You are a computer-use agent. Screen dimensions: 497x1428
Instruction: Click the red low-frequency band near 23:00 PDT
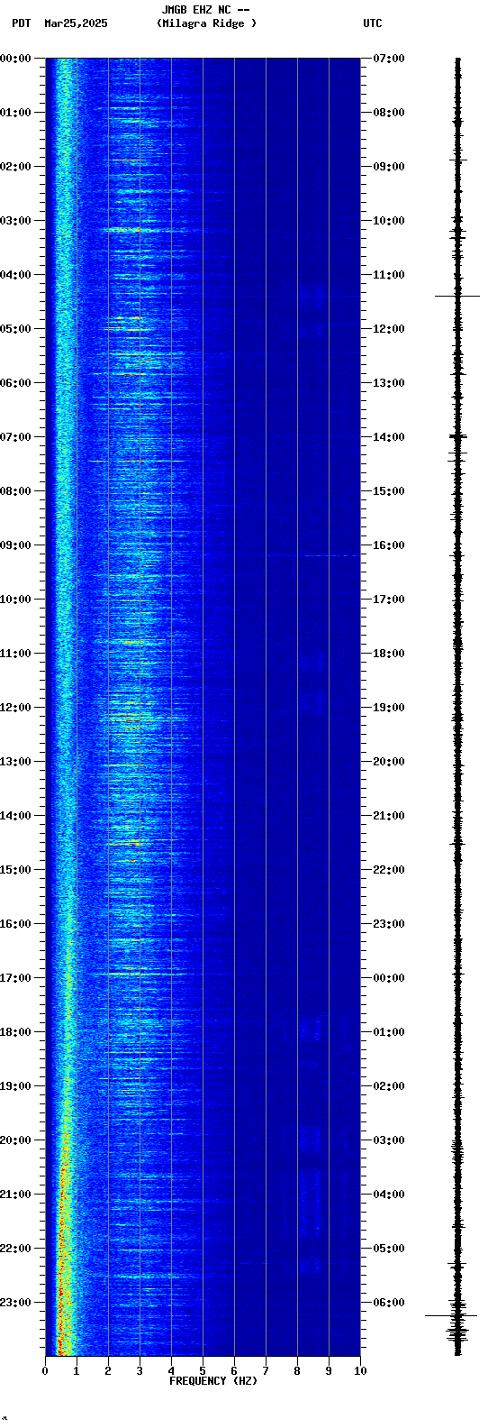61,1303
